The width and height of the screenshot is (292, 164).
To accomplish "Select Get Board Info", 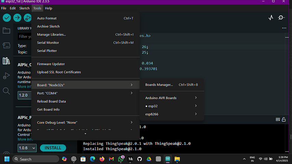I will 85,109.
